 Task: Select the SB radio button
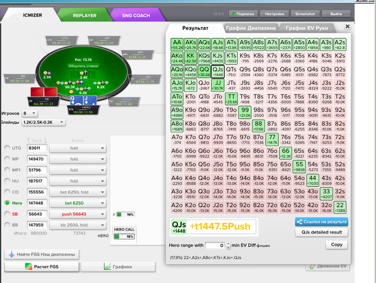coord(7,214)
